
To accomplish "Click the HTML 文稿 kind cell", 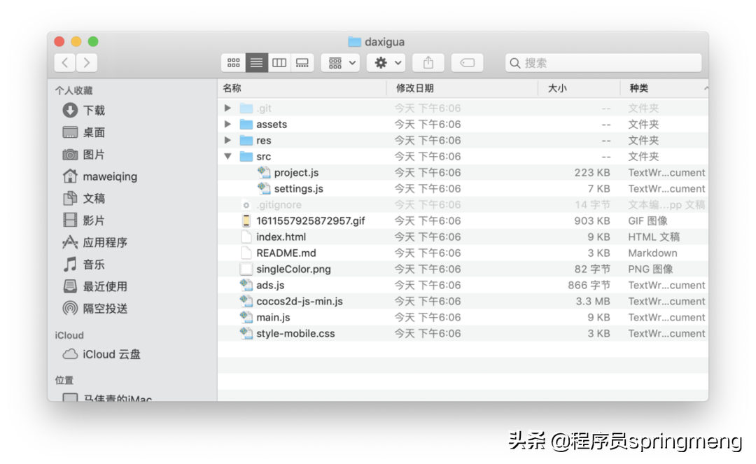I will tap(654, 237).
